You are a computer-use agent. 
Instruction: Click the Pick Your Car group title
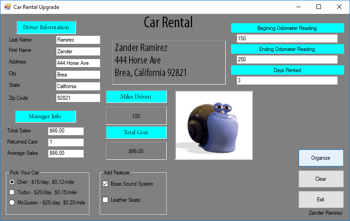coord(24,173)
